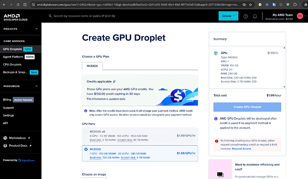This screenshot has width=308, height=179.
Task: Click the AMD Developer Cloud logo
Action: click(x=14, y=16)
